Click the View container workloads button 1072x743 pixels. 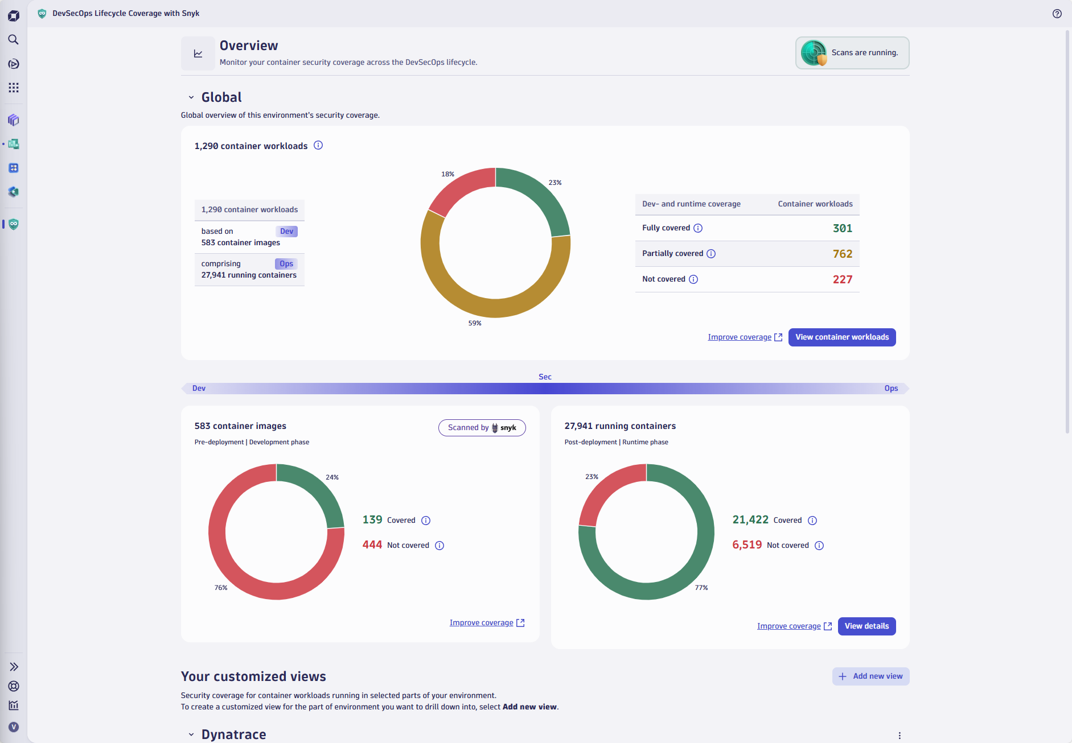pyautogui.click(x=842, y=337)
